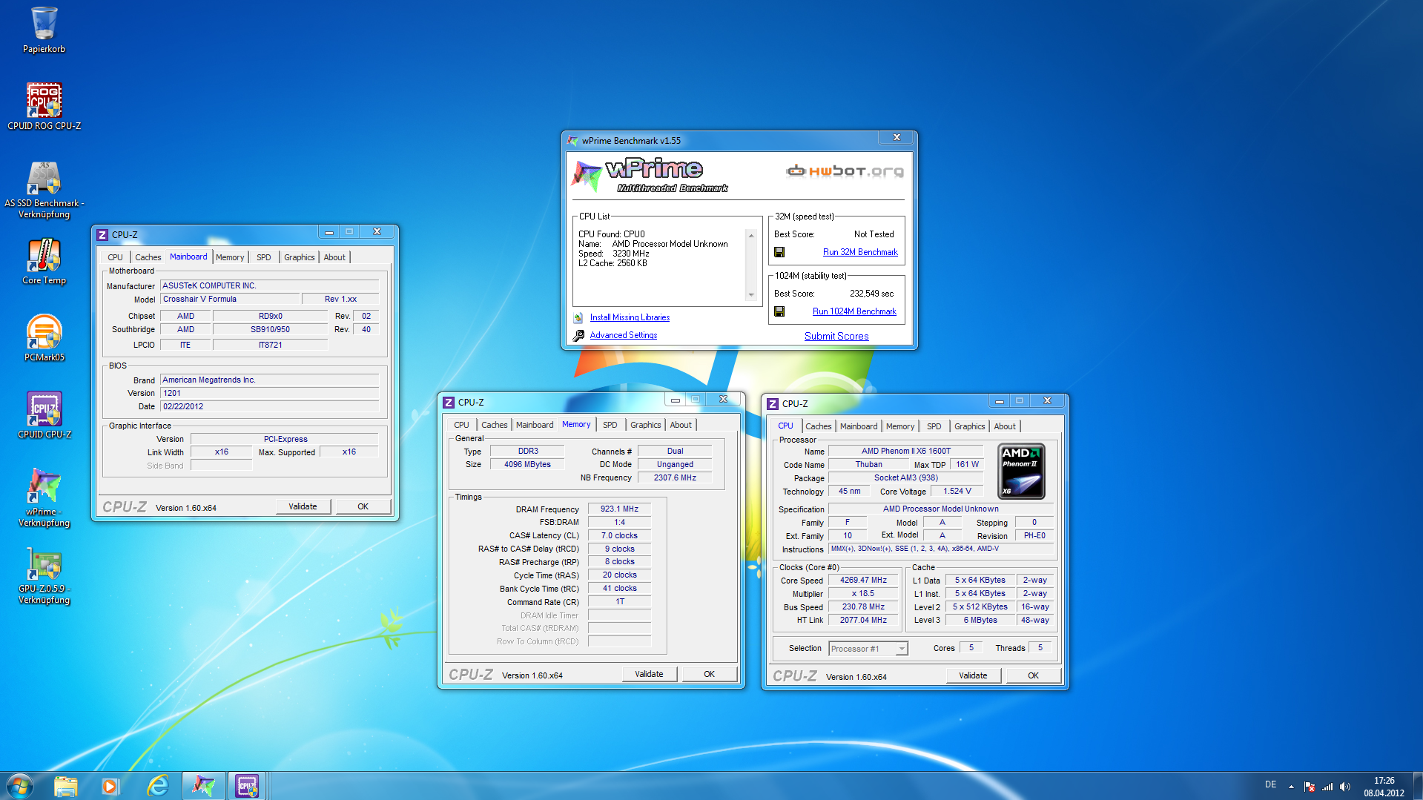
Task: Click the BIOS version 1201 field
Action: 270,394
